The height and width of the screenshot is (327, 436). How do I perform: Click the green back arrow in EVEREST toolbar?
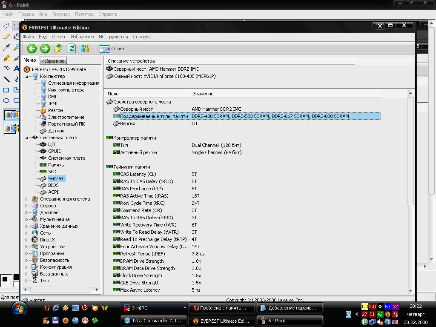pyautogui.click(x=32, y=49)
